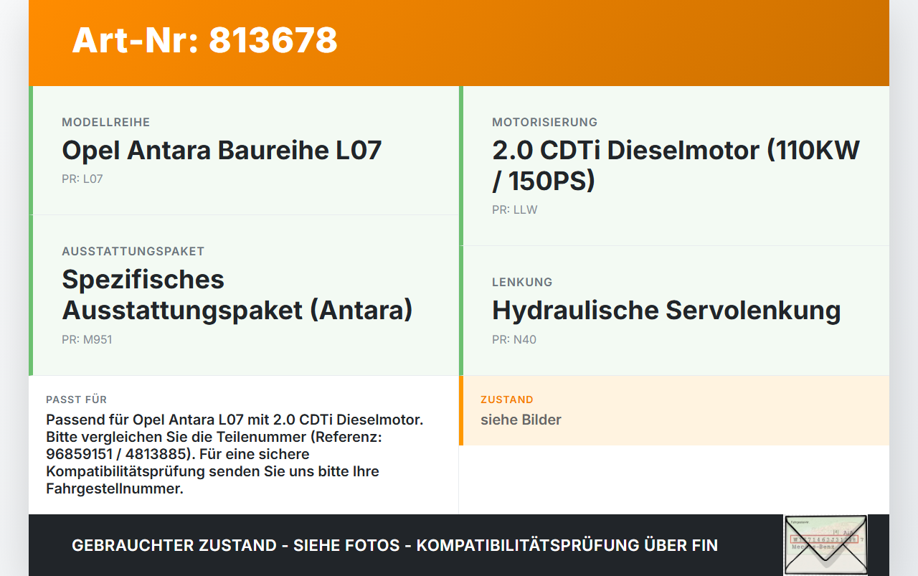The width and height of the screenshot is (918, 576).
Task: Click the 'Art-Nr: 813678' heading
Action: 204,40
